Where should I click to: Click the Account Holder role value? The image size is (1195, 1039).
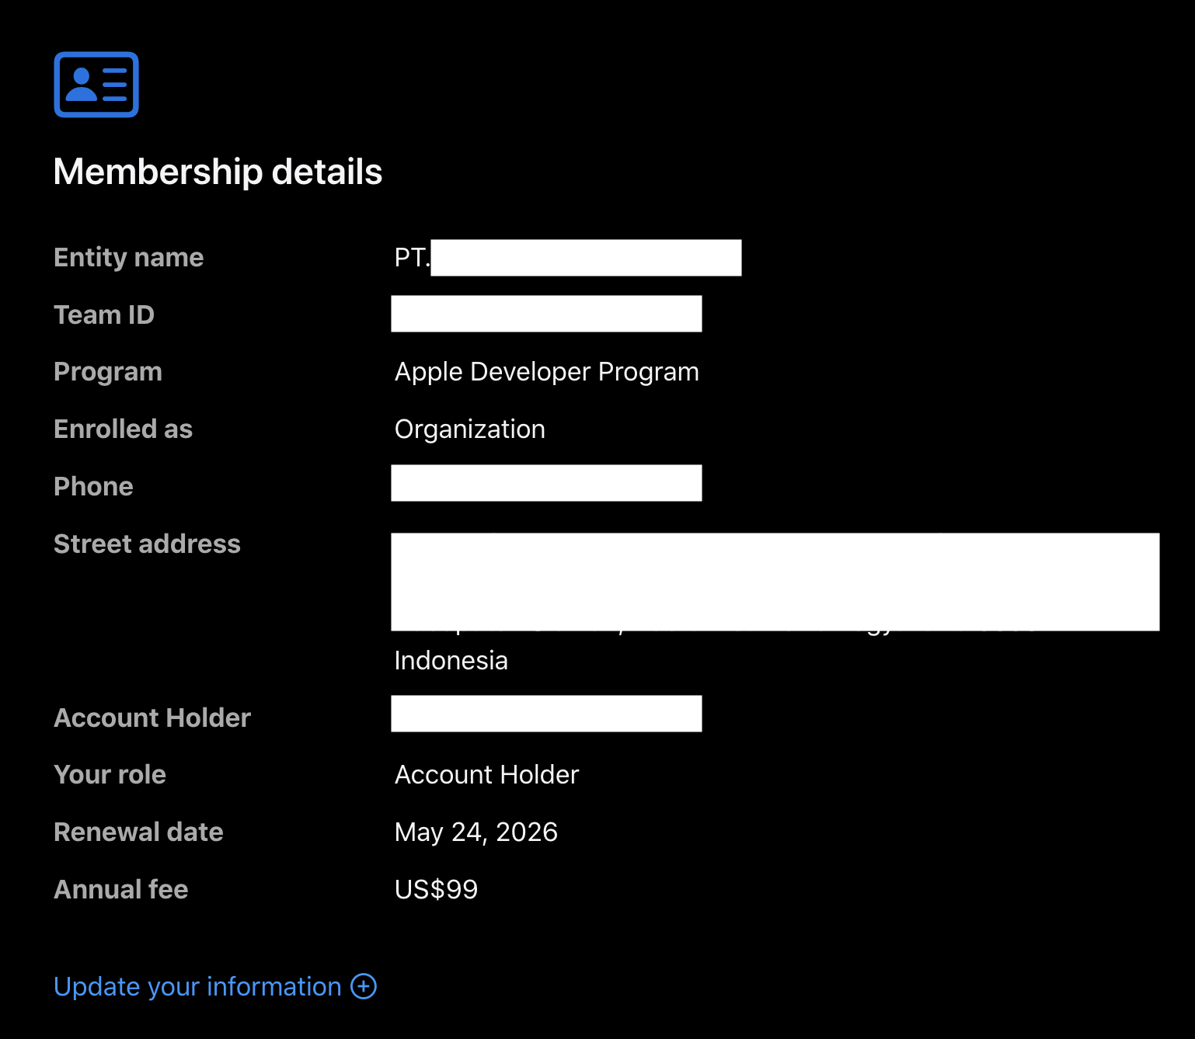[486, 774]
